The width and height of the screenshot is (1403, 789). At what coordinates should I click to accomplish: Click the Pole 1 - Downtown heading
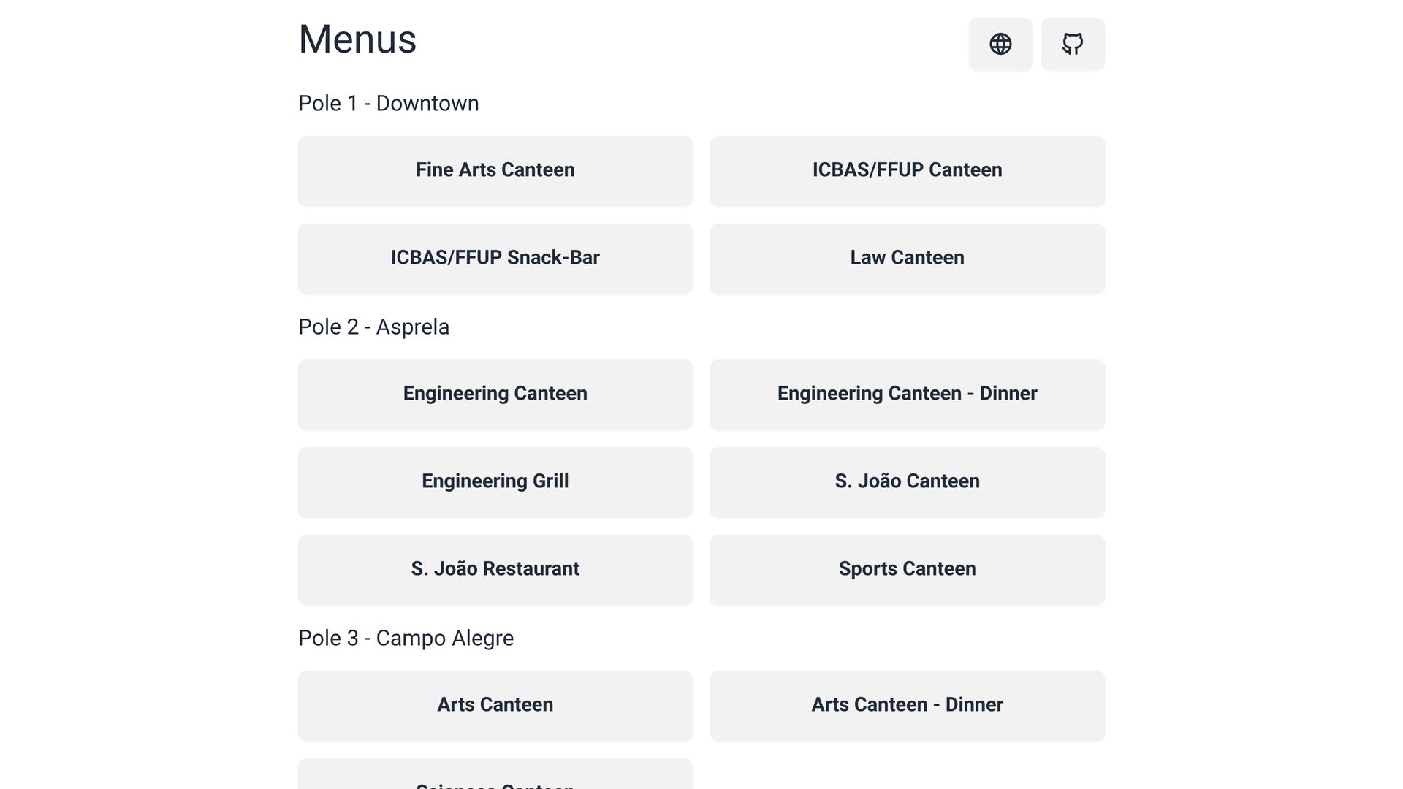388,104
